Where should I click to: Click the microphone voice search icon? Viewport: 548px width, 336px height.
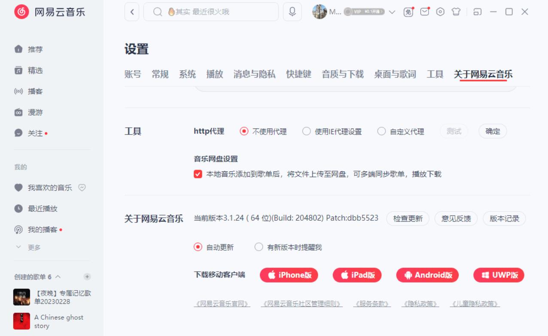tap(292, 12)
